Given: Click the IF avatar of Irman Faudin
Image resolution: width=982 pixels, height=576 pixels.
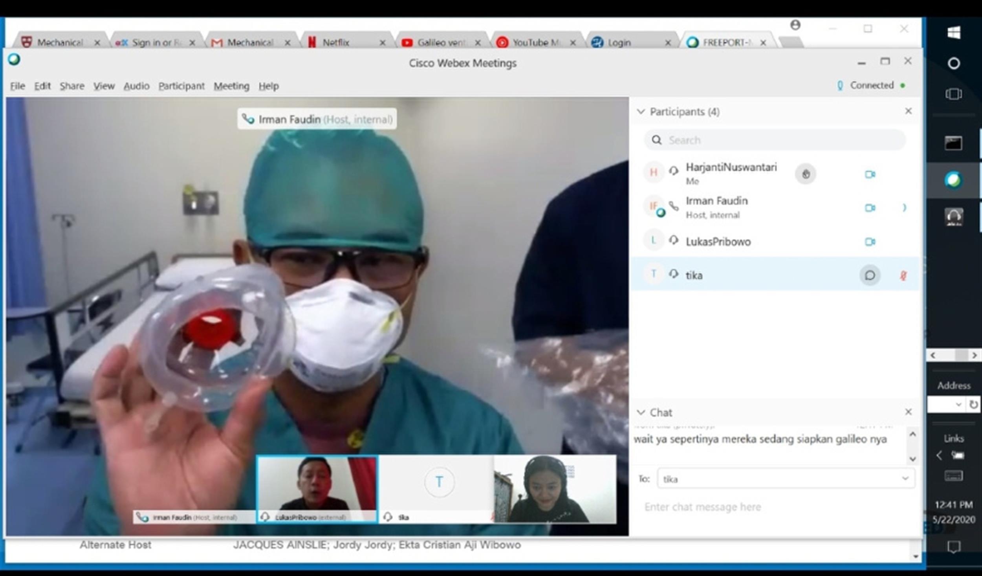Looking at the screenshot, I should [653, 206].
